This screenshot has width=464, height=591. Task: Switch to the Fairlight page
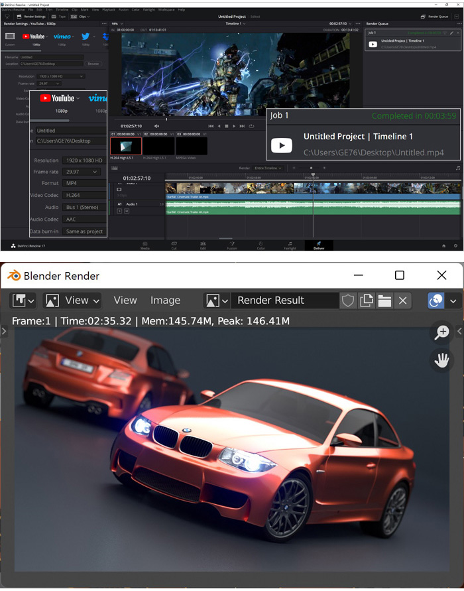click(x=290, y=245)
